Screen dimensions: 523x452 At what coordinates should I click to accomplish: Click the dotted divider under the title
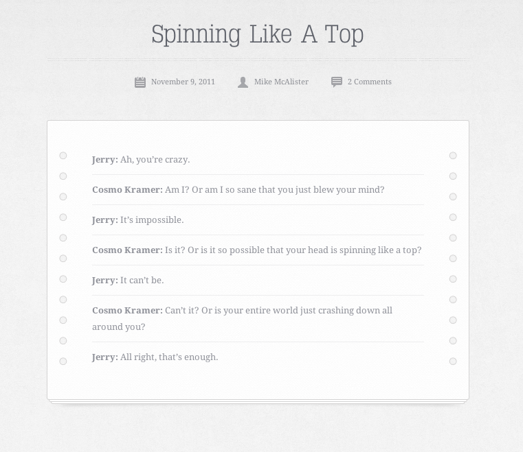coord(258,60)
